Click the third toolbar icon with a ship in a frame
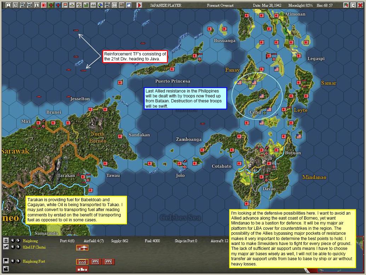 pos(22,5)
